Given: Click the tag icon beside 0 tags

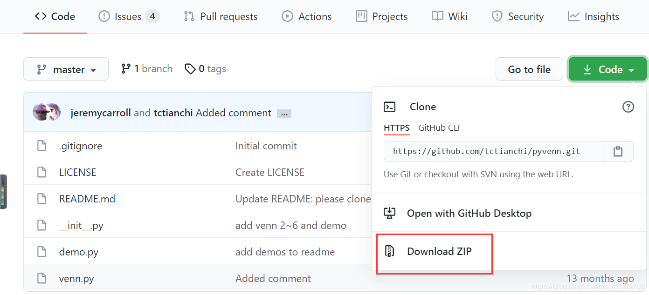Looking at the screenshot, I should [x=190, y=69].
